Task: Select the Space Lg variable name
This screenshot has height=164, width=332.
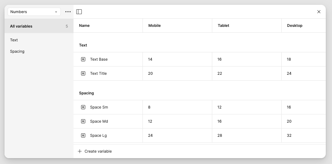Action: pos(98,135)
